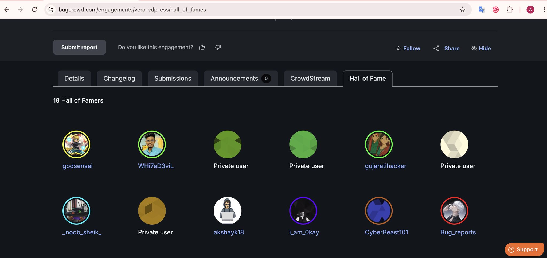Select the Hall of Fame tab
The image size is (547, 258).
pyautogui.click(x=368, y=78)
